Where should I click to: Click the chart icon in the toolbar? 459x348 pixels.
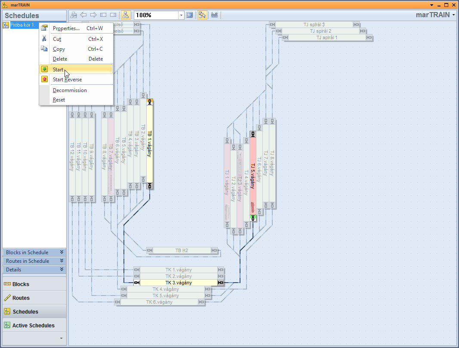(214, 15)
